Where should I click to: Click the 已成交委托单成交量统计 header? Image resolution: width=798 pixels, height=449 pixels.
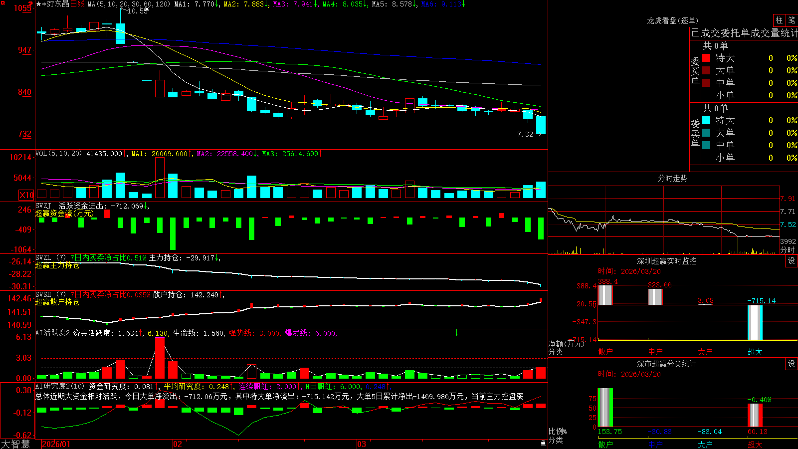(x=744, y=33)
